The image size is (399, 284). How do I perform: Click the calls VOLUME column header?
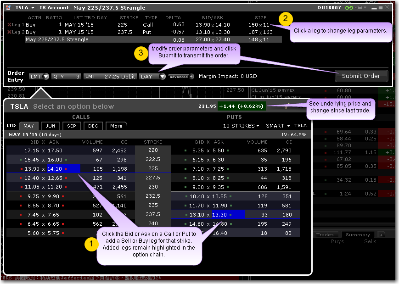click(92, 142)
